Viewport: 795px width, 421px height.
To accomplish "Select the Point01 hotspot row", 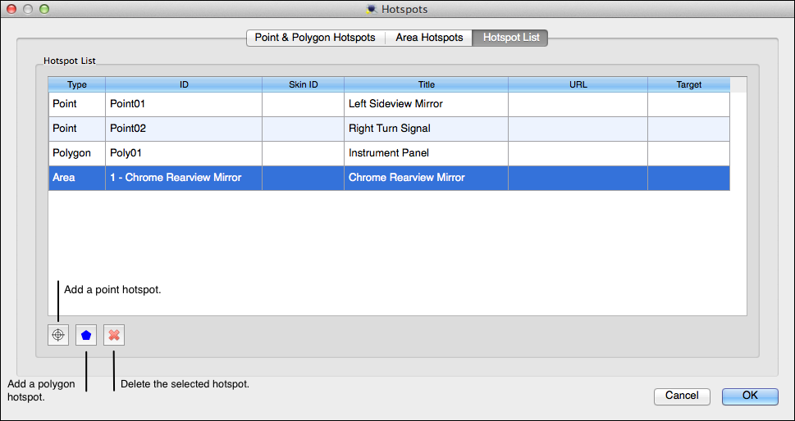I will [x=184, y=104].
